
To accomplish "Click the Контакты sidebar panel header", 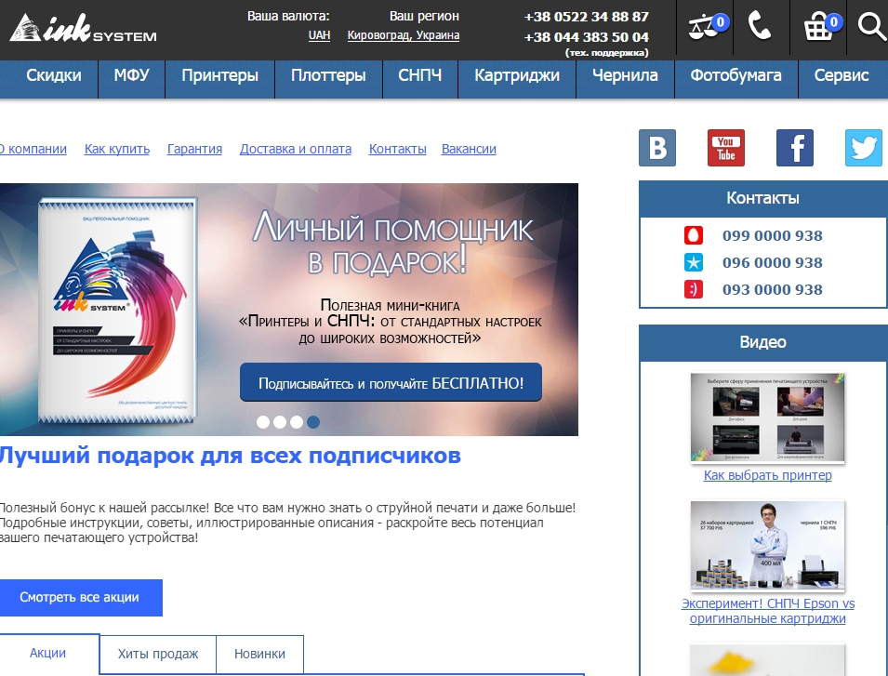I will [x=762, y=198].
